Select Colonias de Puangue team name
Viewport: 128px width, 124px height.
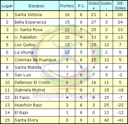point(36,60)
